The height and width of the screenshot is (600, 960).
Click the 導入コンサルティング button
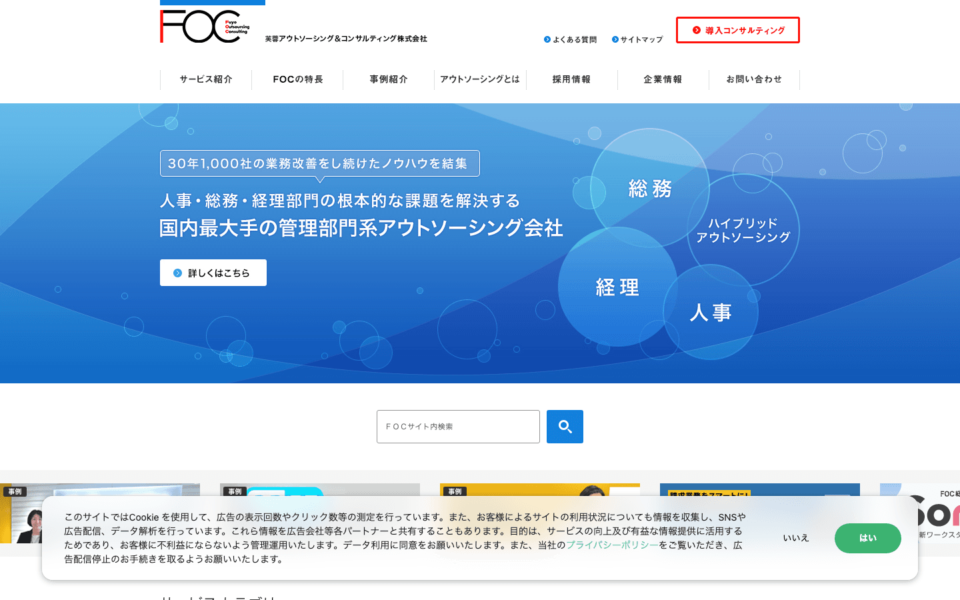(738, 30)
